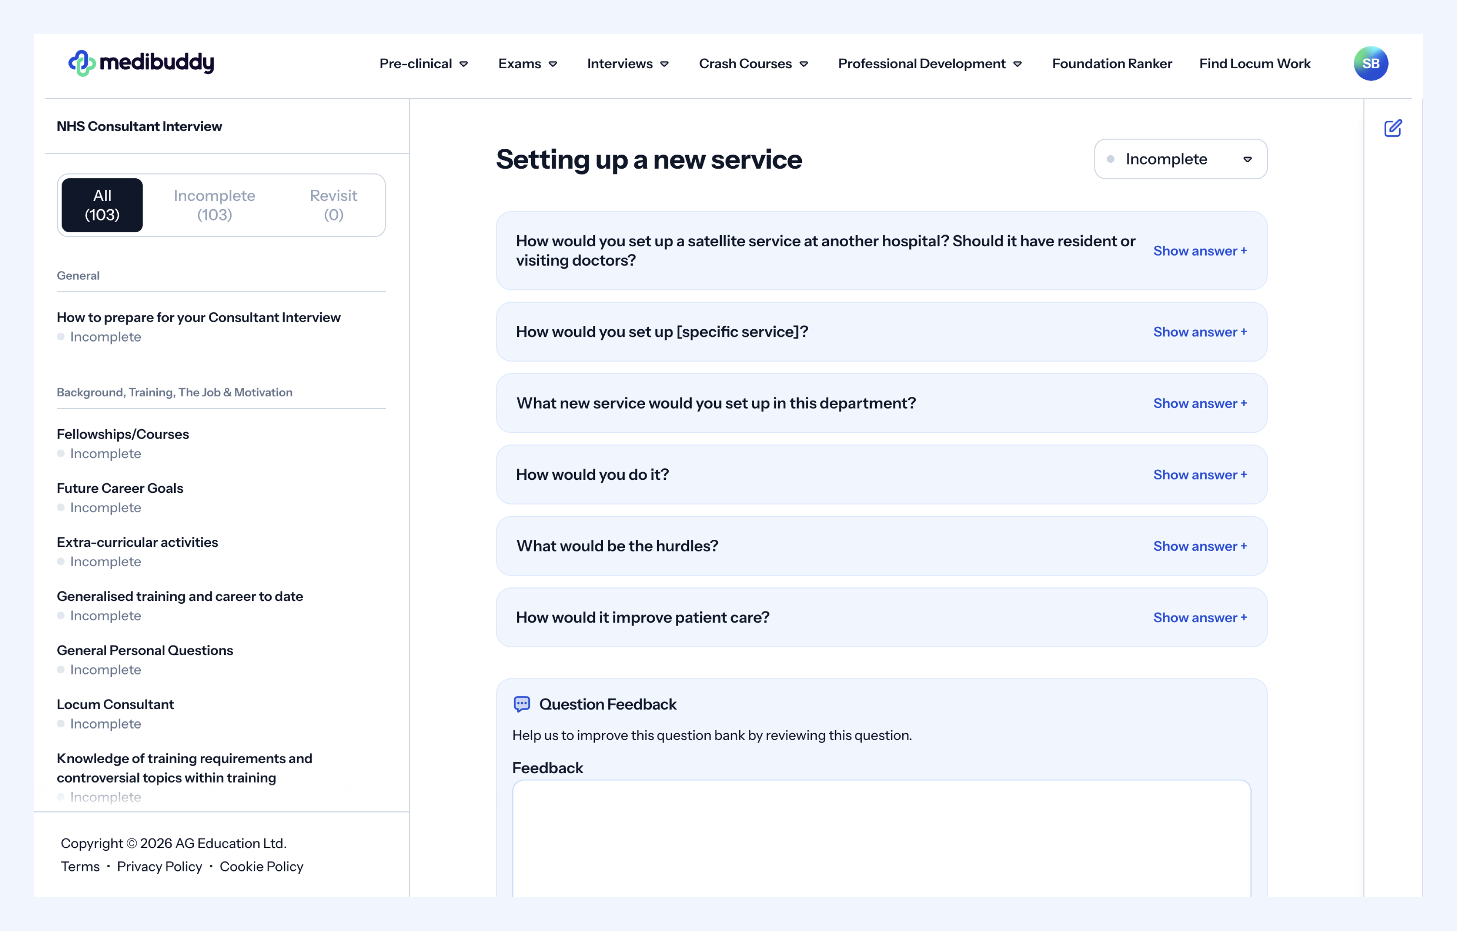Open the SB user avatar menu
This screenshot has height=931, width=1457.
tap(1370, 64)
